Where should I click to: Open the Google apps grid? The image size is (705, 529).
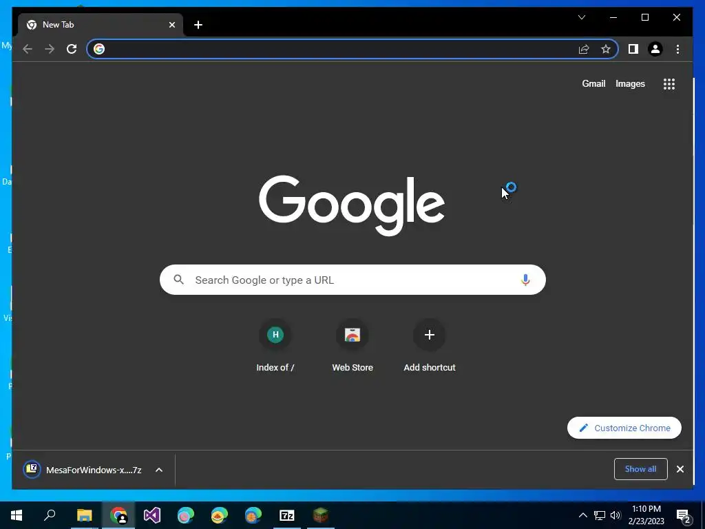point(669,84)
